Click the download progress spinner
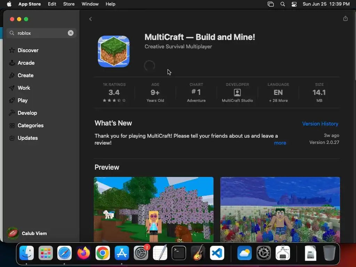This screenshot has height=267, width=356. click(x=149, y=66)
